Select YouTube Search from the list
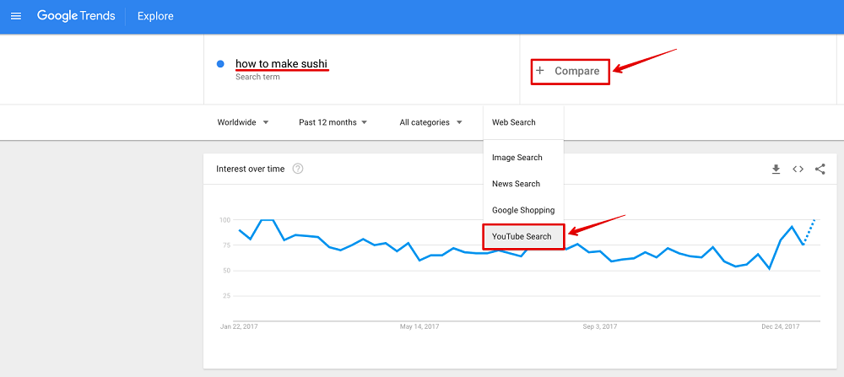Viewport: 844px width, 377px height. [x=522, y=236]
